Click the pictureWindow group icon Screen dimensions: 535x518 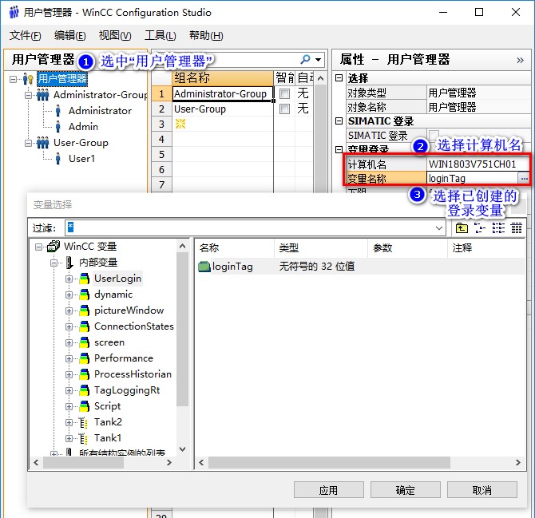(x=84, y=310)
